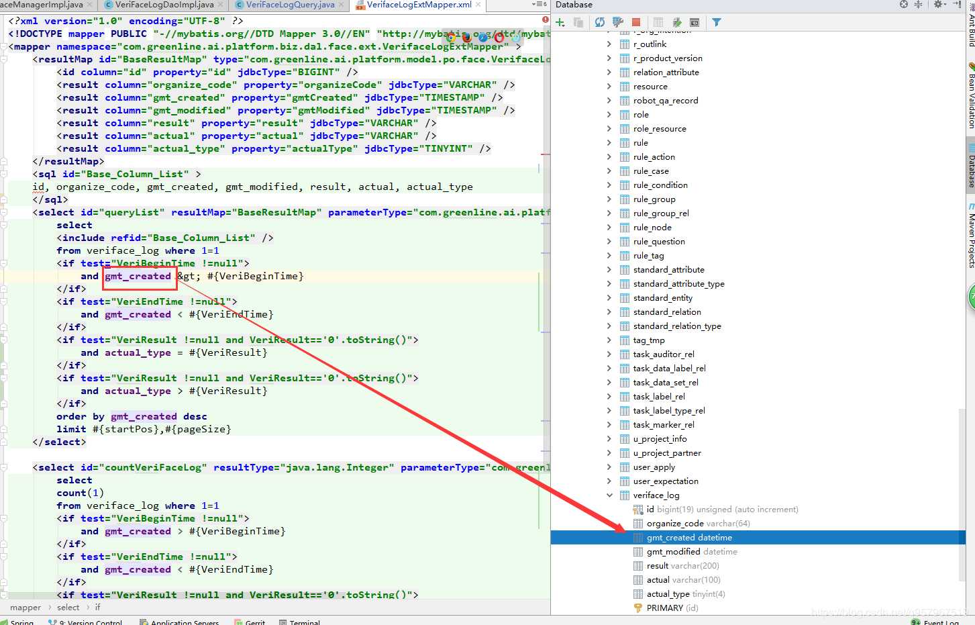Close the VeriFaceLogQuery.java tab
The width and height of the screenshot is (975, 625).
tap(340, 5)
